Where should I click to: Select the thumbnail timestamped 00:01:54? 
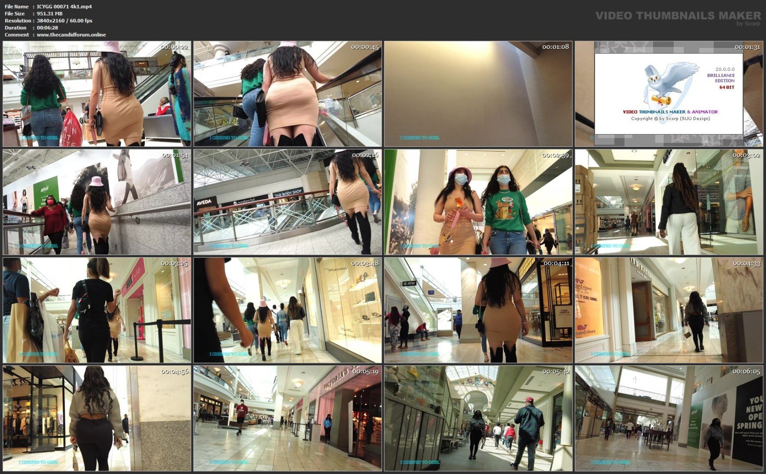click(97, 202)
